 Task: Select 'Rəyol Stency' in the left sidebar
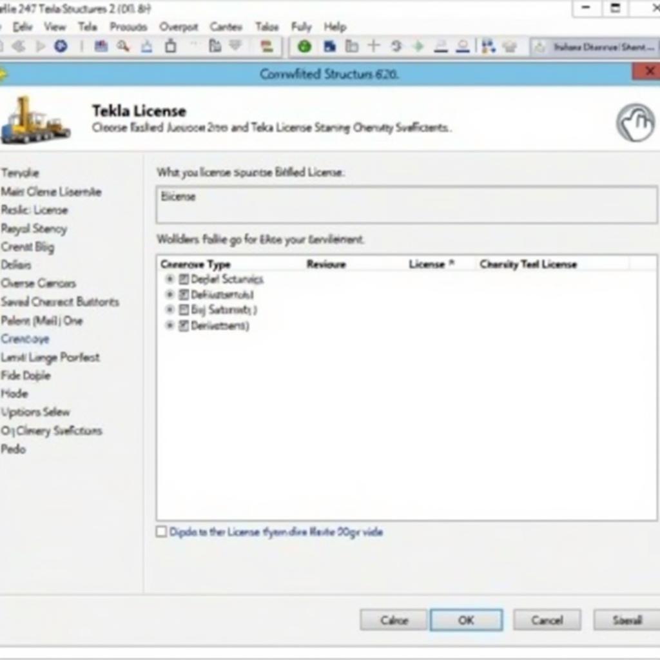(34, 229)
